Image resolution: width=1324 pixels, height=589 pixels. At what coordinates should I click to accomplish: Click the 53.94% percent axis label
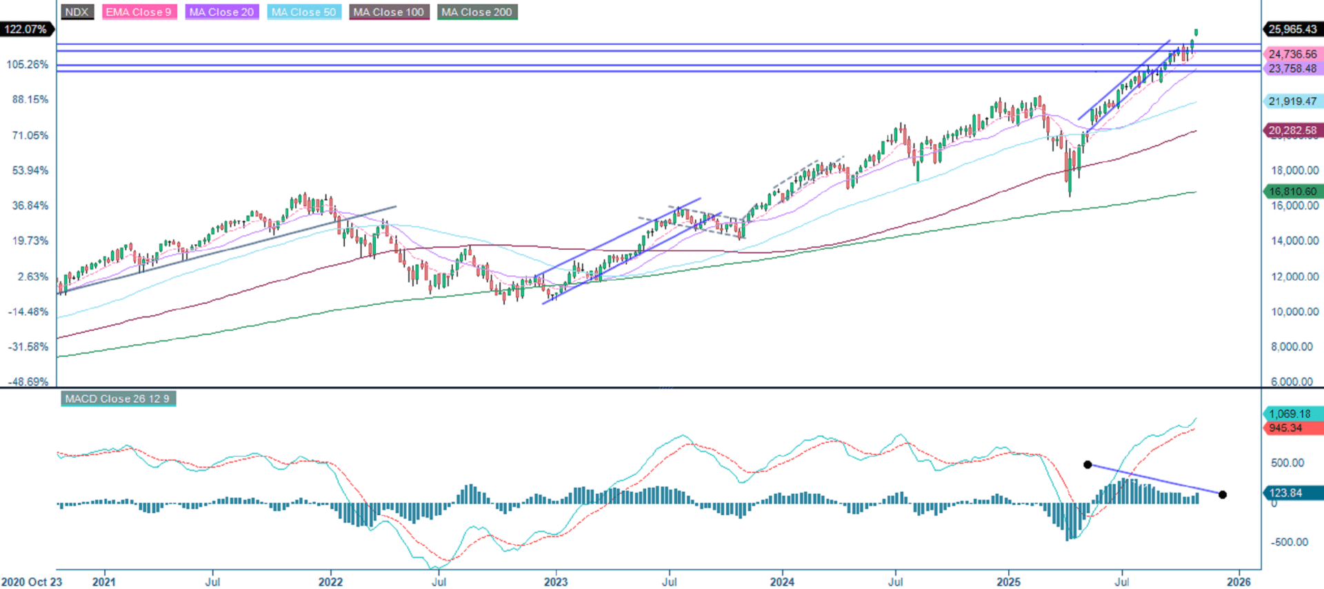click(x=30, y=170)
